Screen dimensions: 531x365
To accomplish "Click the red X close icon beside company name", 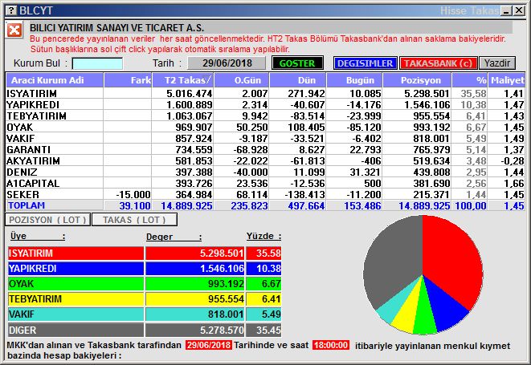I will click(14, 30).
